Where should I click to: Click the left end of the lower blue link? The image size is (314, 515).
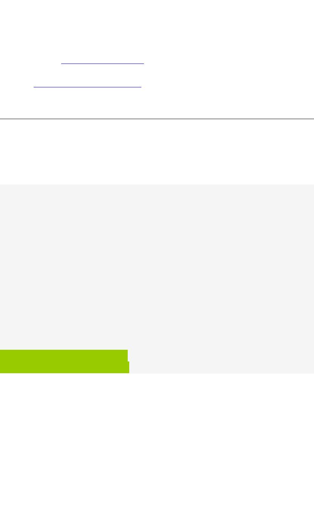[36, 87]
